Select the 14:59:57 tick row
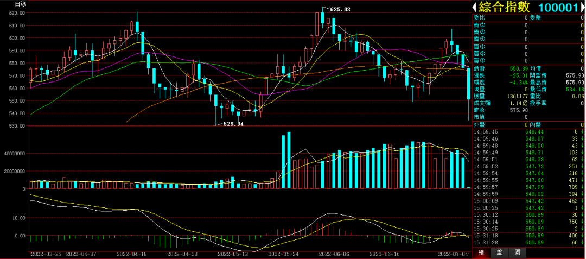 pyautogui.click(x=528, y=187)
